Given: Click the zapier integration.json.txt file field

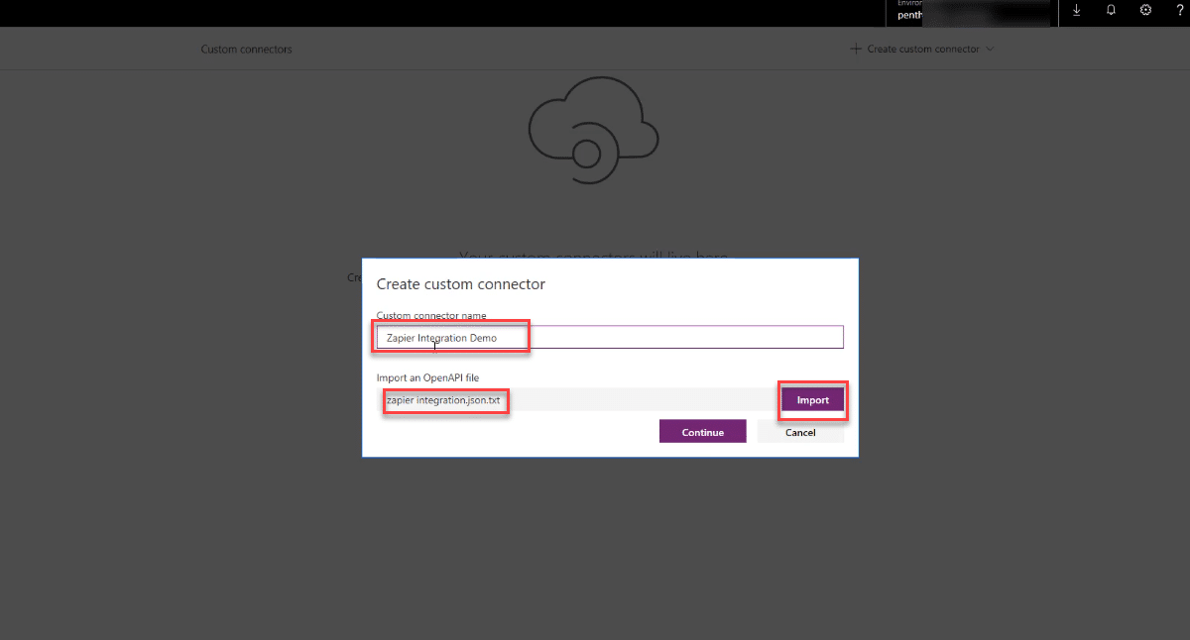Looking at the screenshot, I should coord(577,399).
